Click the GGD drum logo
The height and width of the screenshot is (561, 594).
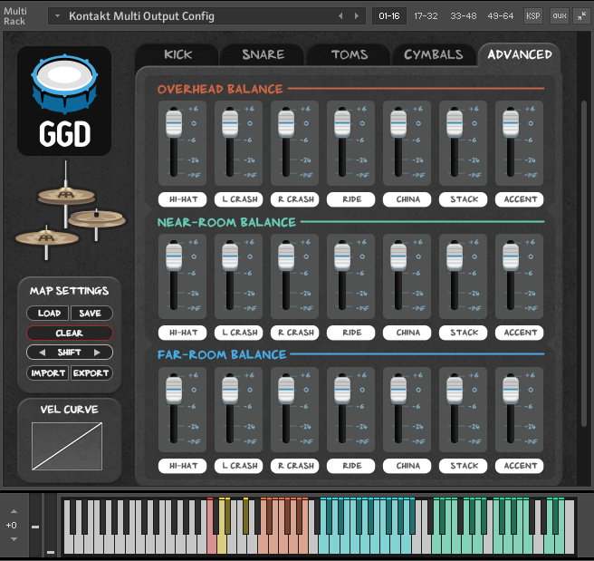click(64, 101)
